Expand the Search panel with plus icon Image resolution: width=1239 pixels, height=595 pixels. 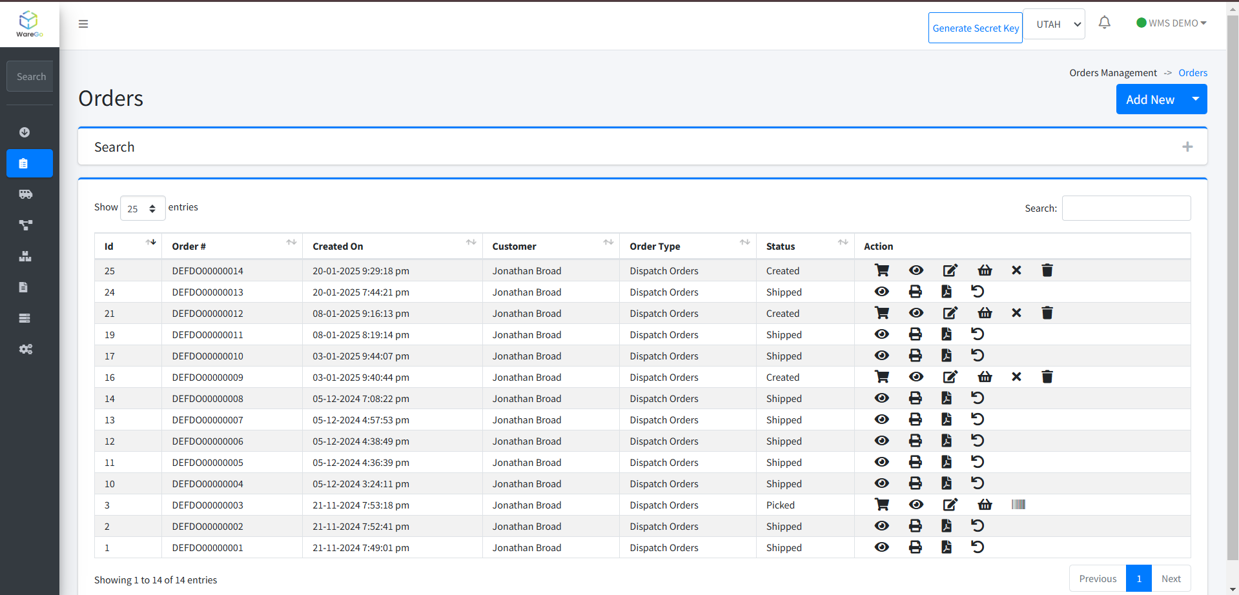pos(1187,147)
